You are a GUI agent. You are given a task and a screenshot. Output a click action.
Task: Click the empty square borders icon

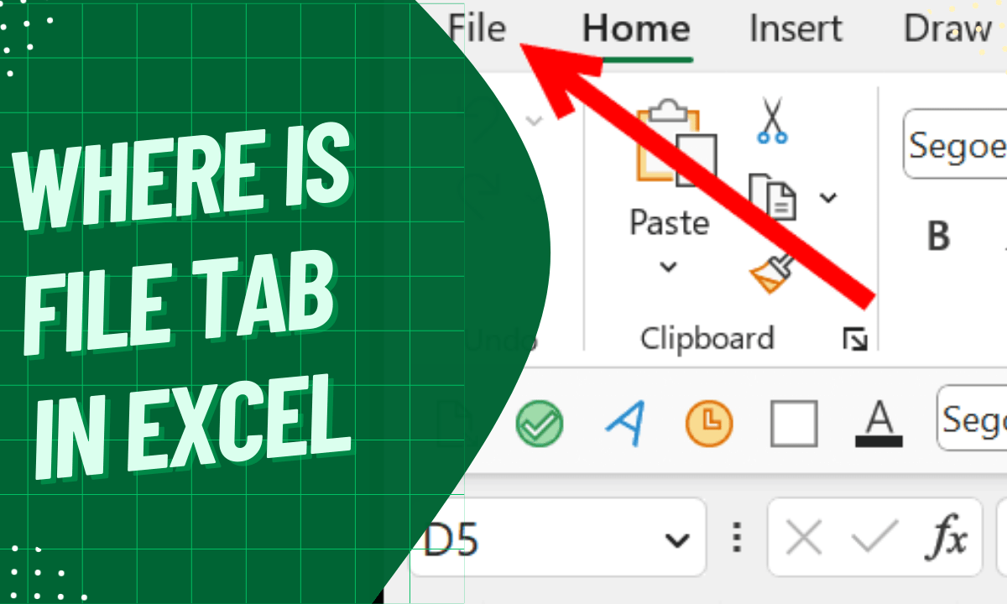(794, 424)
